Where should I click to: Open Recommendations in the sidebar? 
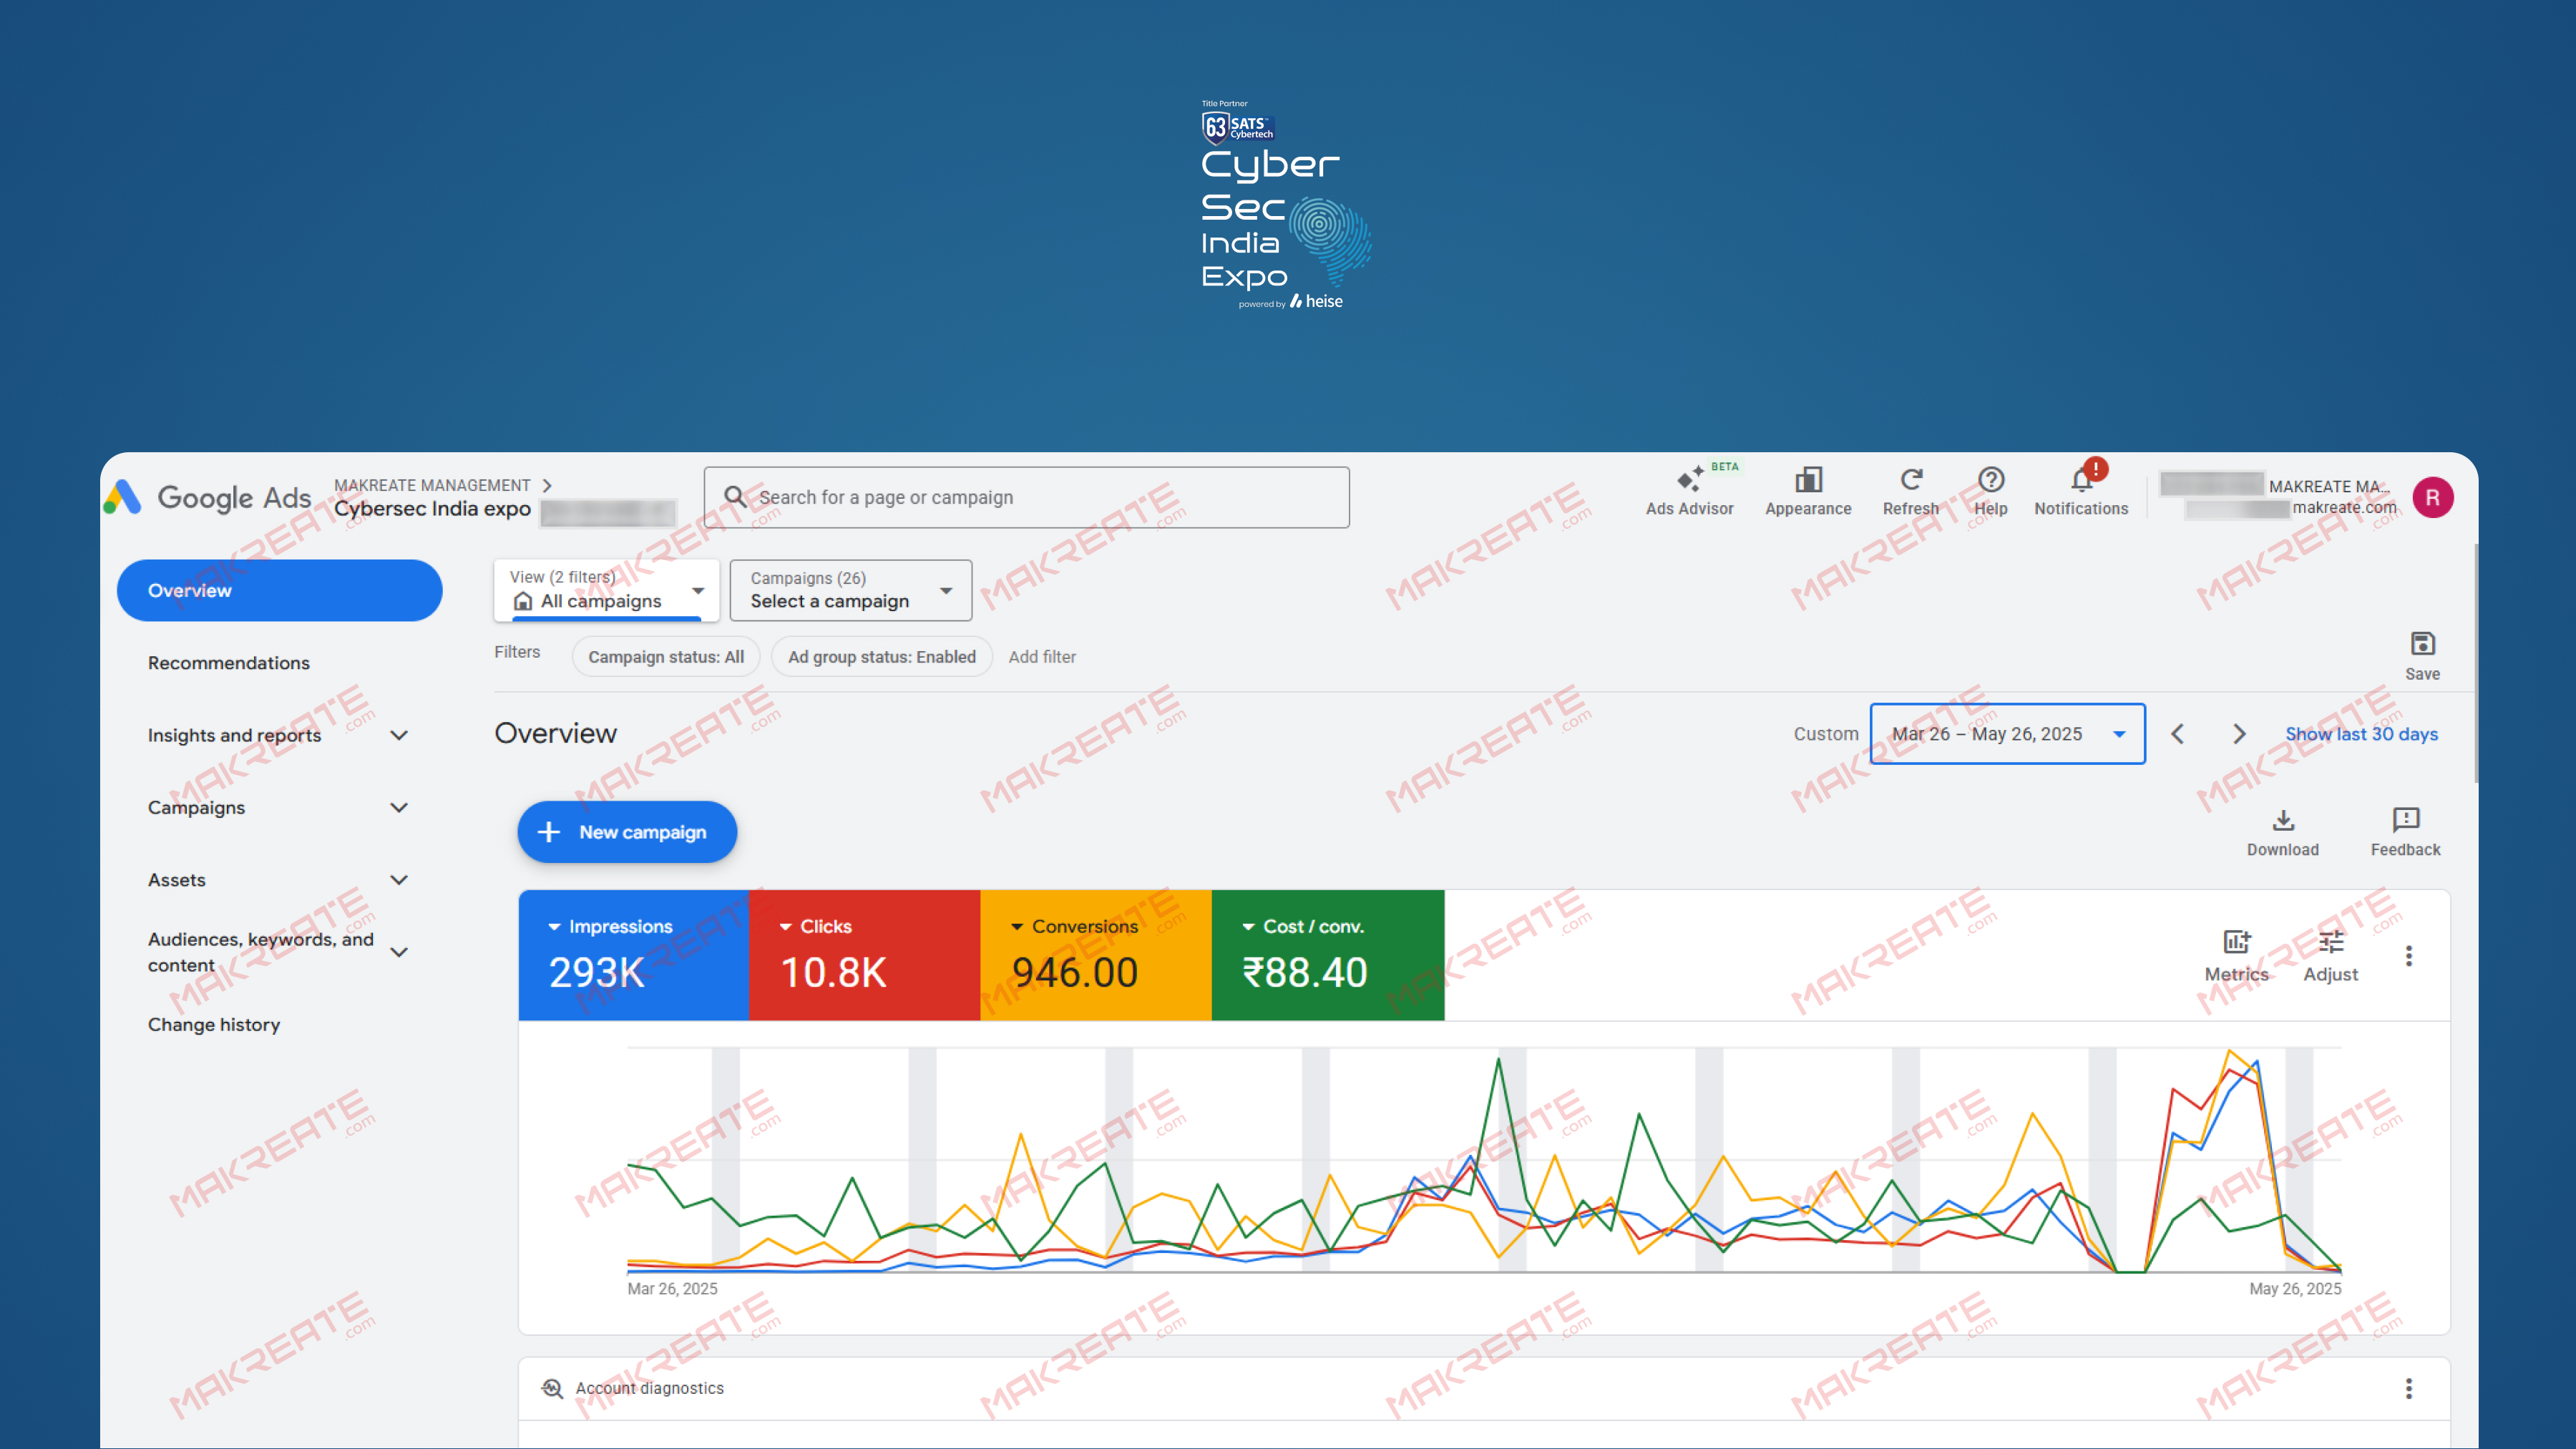tap(229, 663)
